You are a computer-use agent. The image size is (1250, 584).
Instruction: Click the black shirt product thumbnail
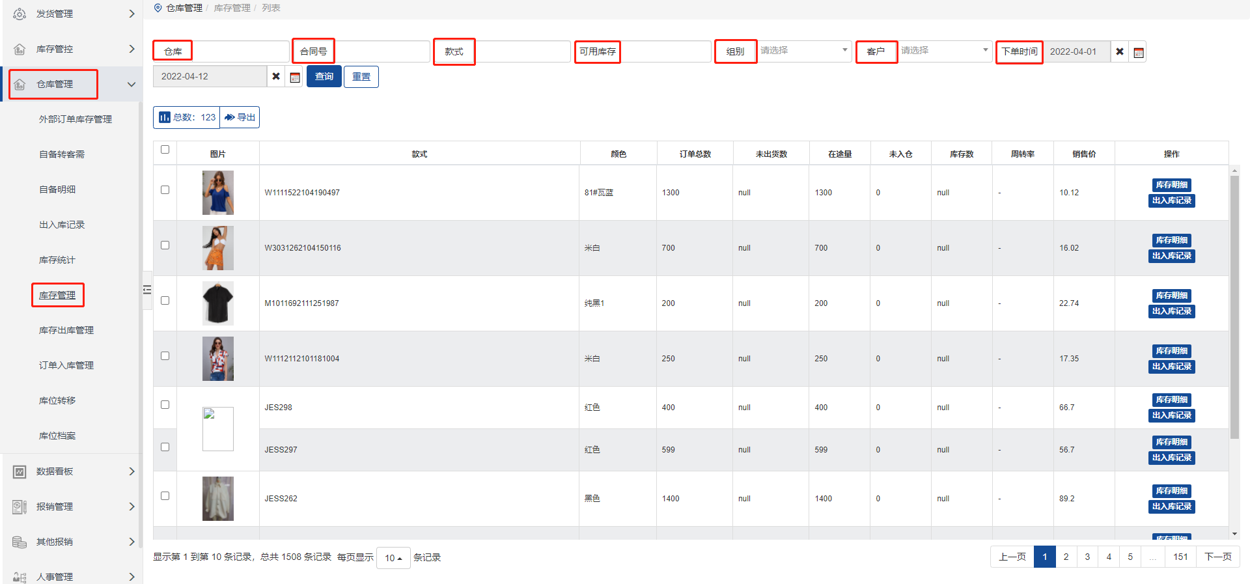(217, 303)
